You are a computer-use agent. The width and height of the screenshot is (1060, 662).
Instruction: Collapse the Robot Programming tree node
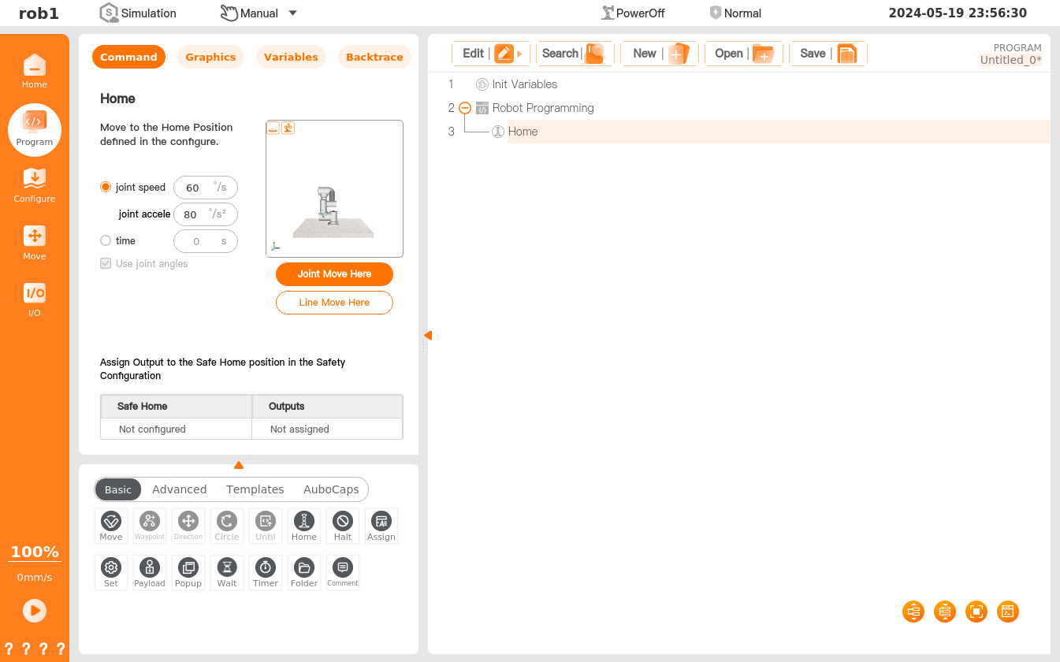(x=465, y=108)
